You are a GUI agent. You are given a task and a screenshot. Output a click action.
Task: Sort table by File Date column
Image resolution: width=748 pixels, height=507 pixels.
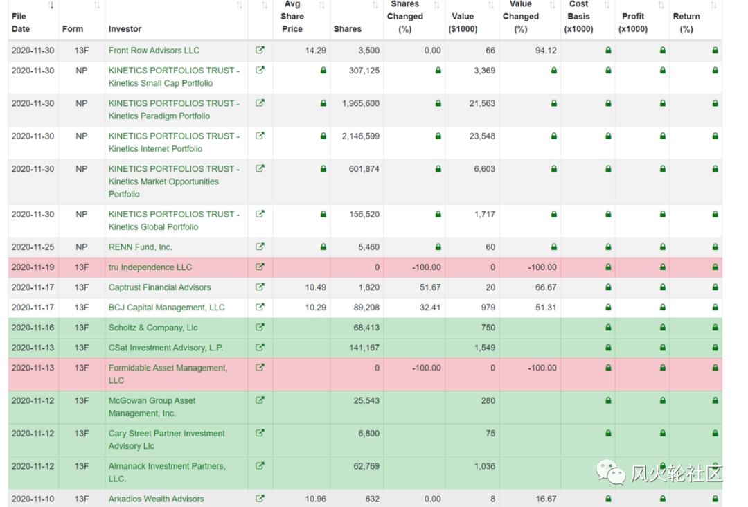51,6
